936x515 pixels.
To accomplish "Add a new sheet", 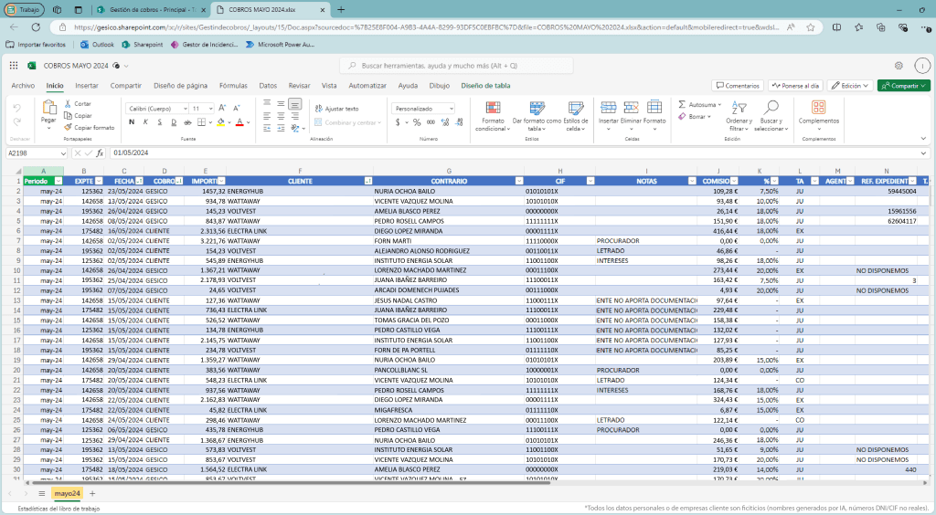I will pos(92,493).
